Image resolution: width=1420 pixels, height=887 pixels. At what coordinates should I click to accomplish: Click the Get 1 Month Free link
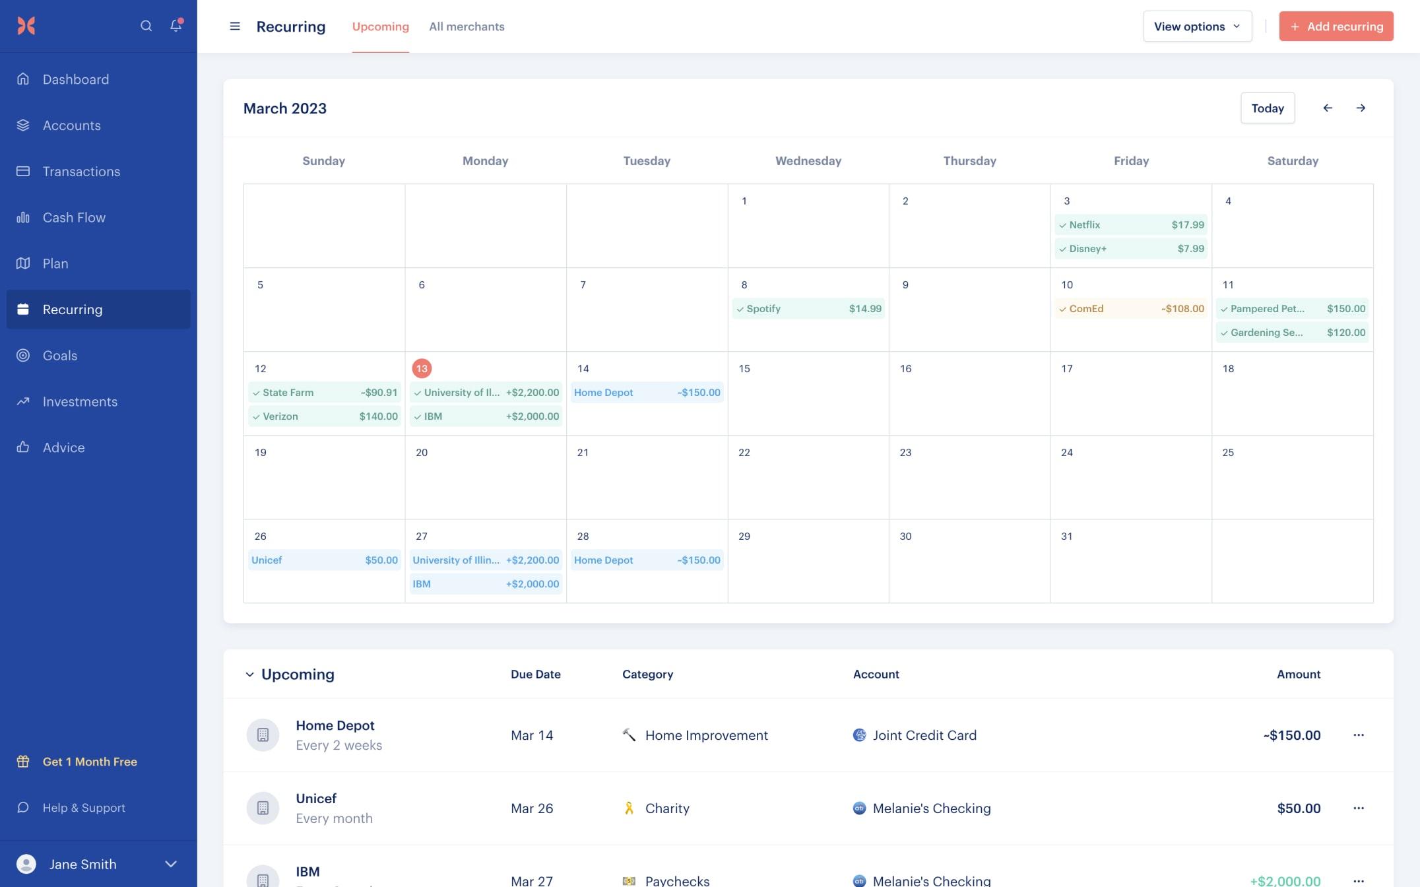point(89,762)
